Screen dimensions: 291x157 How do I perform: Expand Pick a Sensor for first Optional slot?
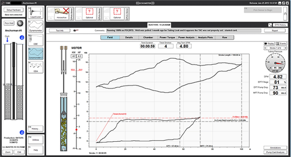click(99, 14)
